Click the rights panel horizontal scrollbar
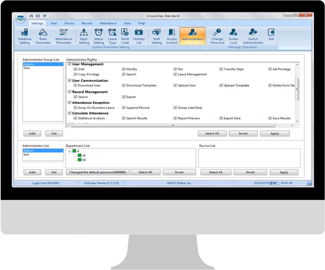Viewport: 325px width, 270px height. click(173, 126)
